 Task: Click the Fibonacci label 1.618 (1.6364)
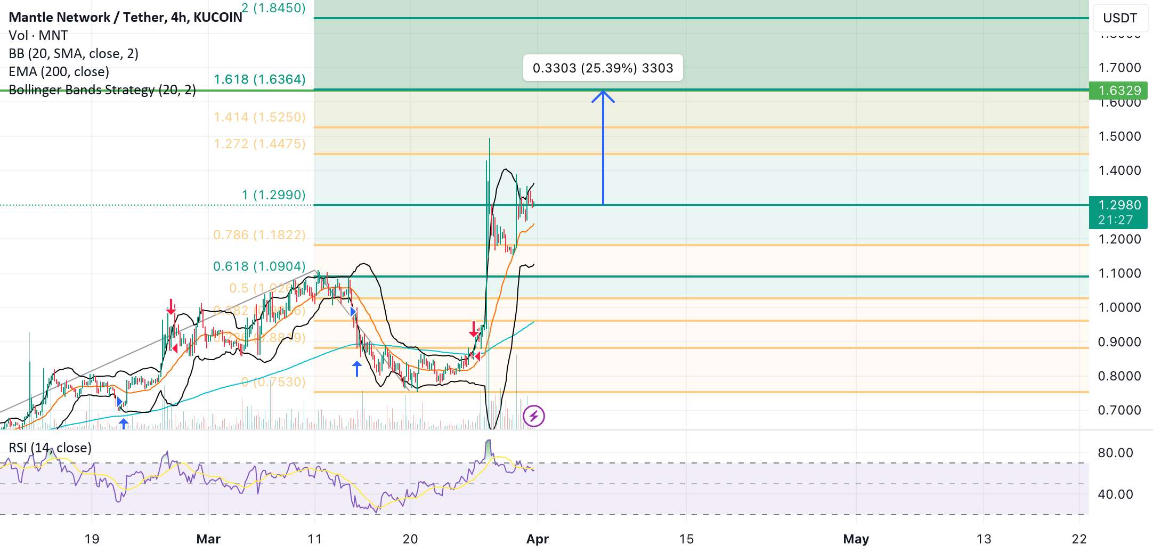pyautogui.click(x=259, y=79)
